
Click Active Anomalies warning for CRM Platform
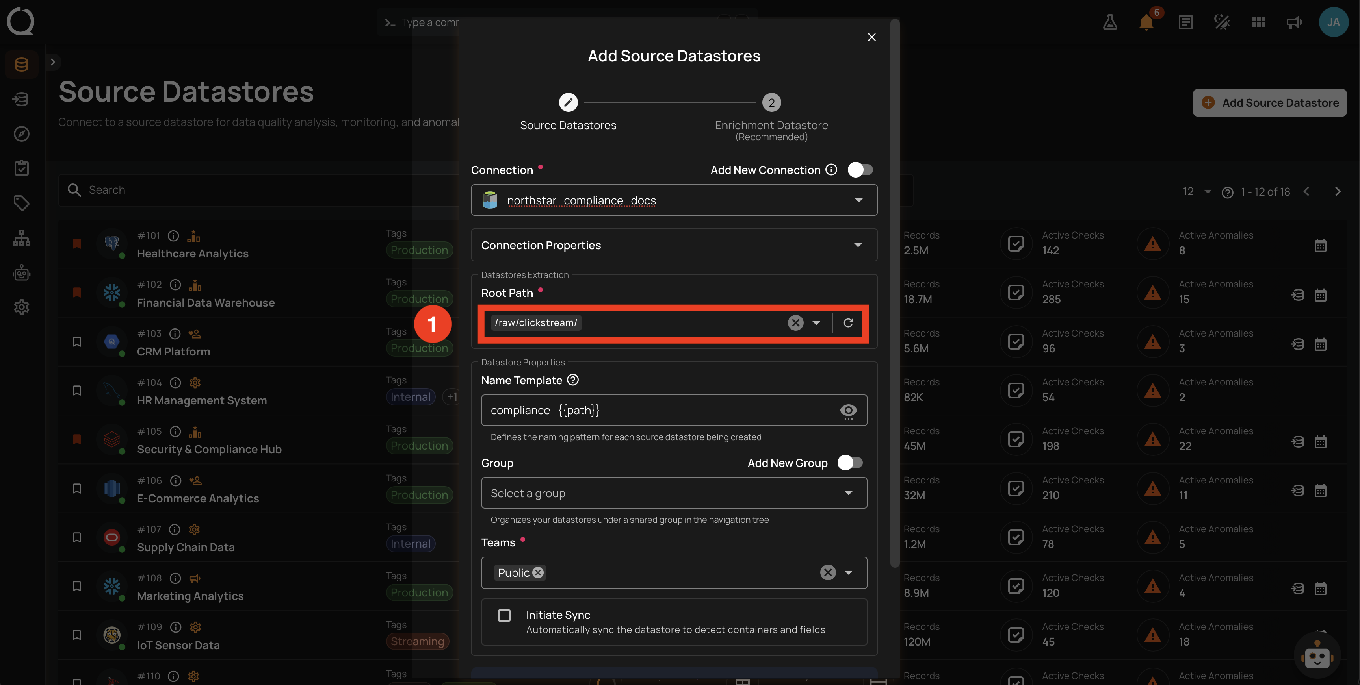tap(1152, 341)
